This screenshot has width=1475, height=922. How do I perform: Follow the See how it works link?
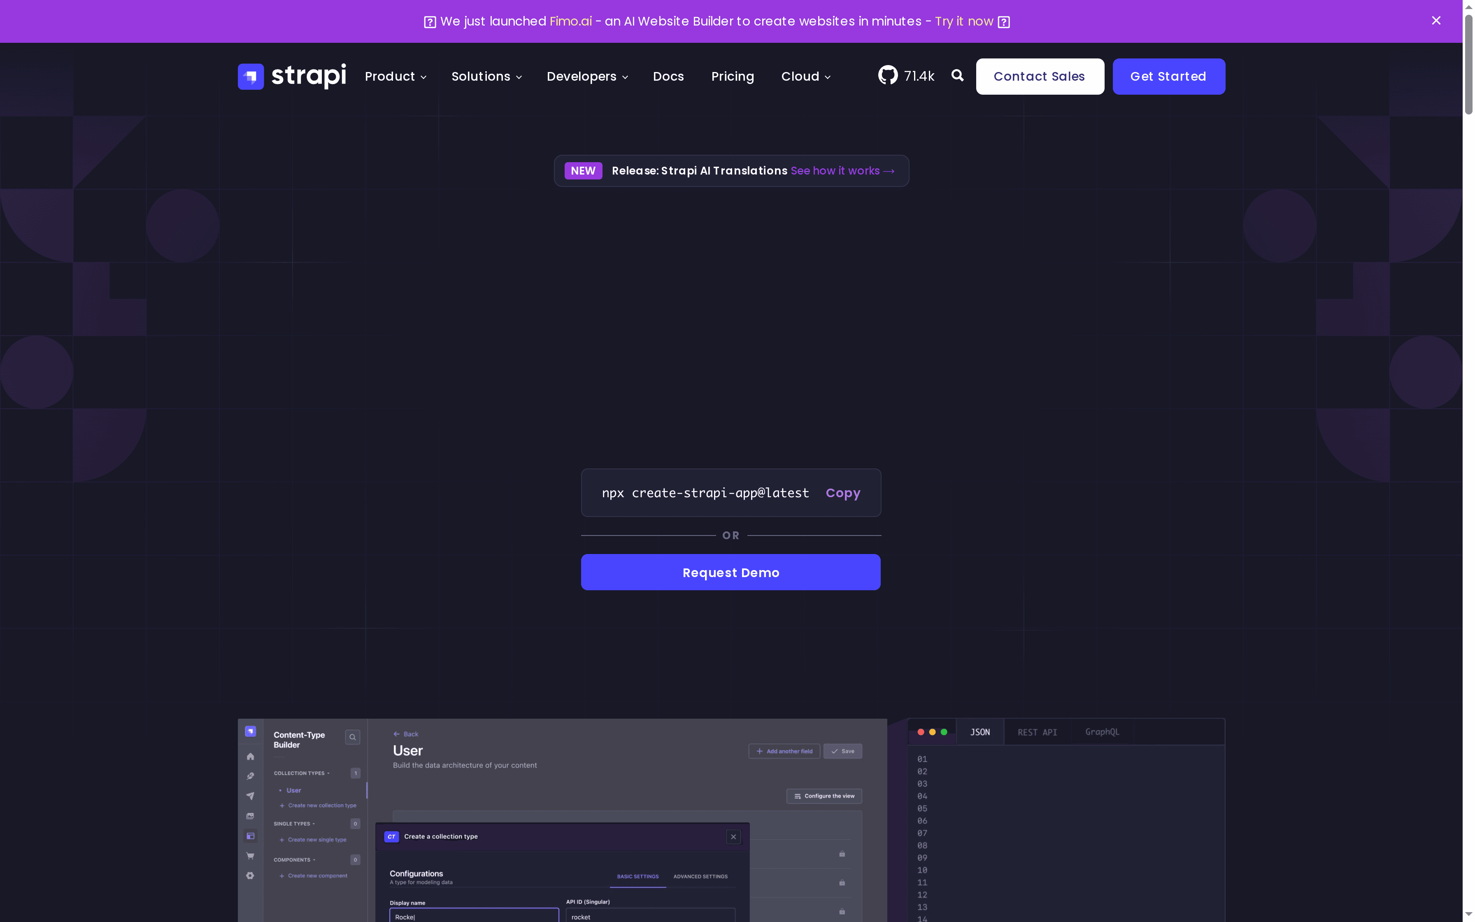[x=842, y=171]
